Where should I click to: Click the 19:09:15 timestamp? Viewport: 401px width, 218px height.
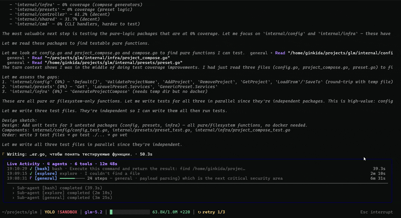click(x=17, y=174)
